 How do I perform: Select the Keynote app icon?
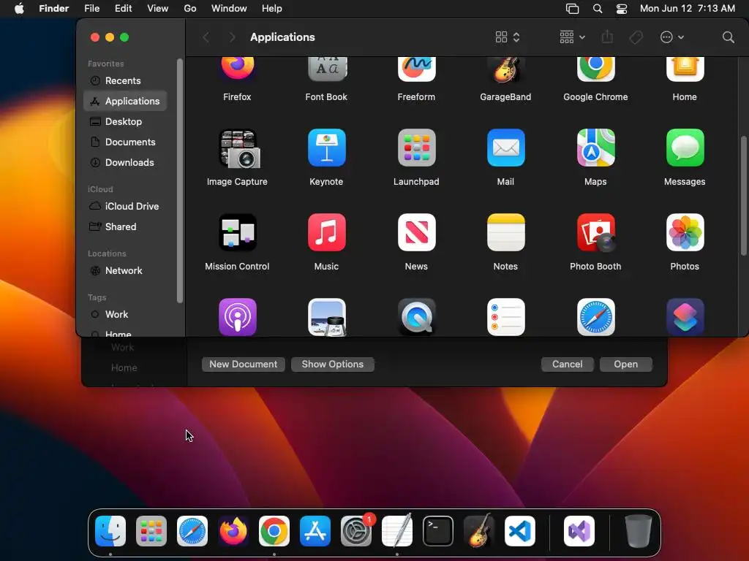pyautogui.click(x=327, y=148)
